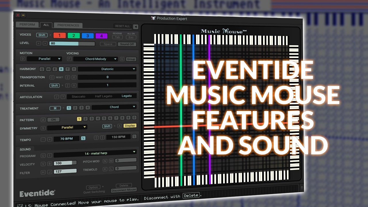Screen dimensions: 368x207
Task: Select Legato articulation
Action: coord(126,96)
